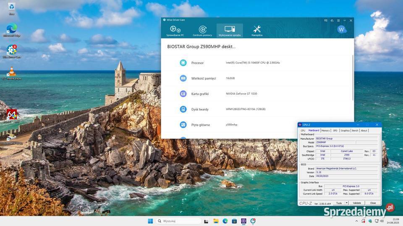Click the Wise Driver Care vertical scrollbar
403x226 pixels.
click(x=353, y=78)
